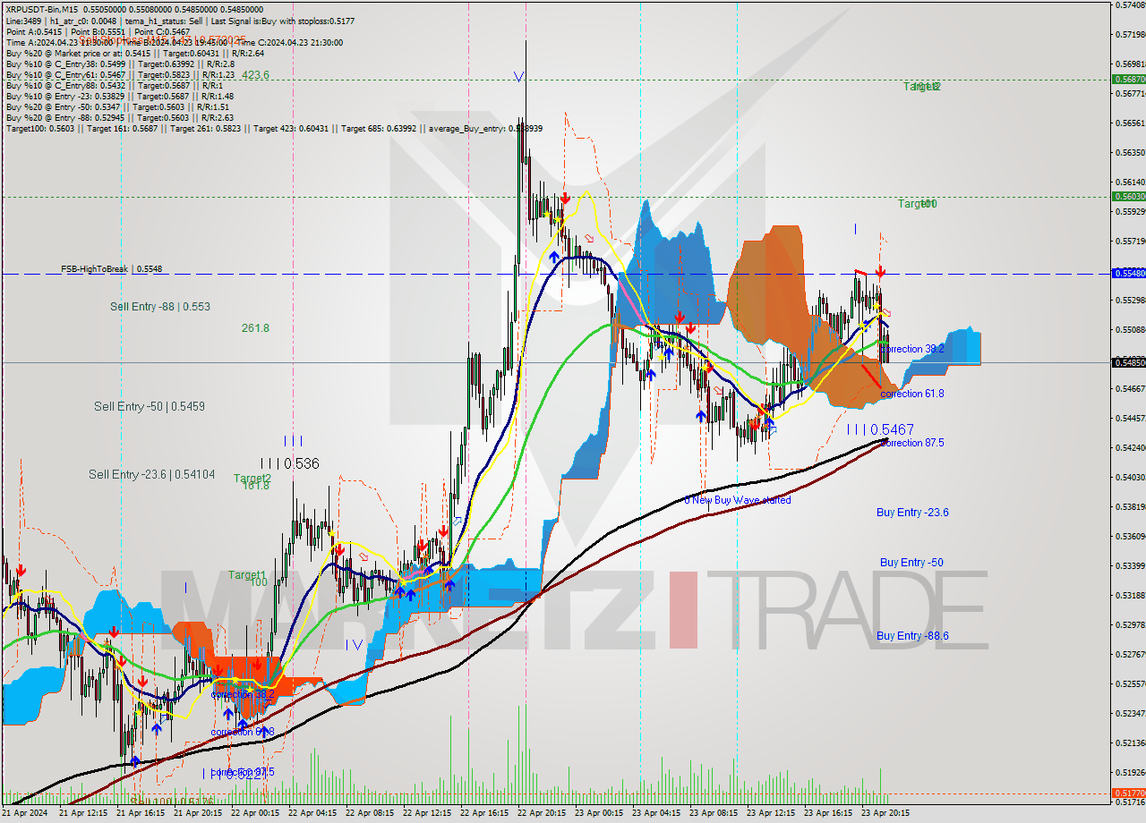This screenshot has width=1146, height=823.
Task: Click the 0.5445 price axis value
Action: point(1129,418)
